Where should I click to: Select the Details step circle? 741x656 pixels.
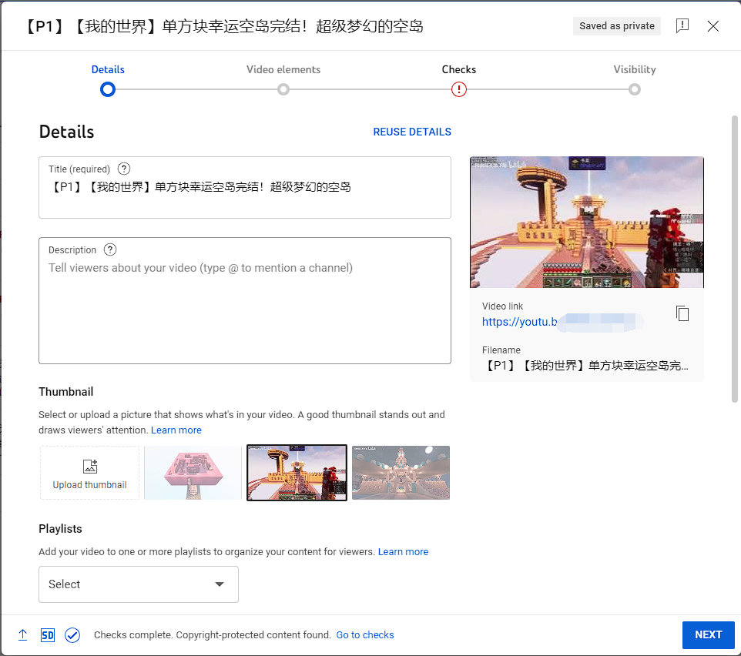[108, 89]
